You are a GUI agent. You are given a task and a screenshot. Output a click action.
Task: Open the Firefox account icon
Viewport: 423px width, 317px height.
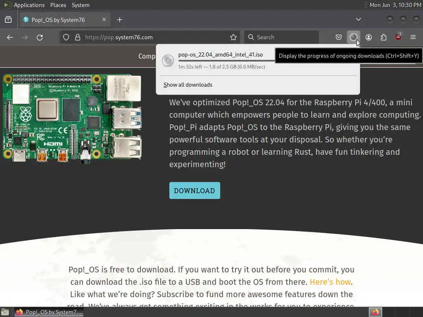tap(368, 37)
